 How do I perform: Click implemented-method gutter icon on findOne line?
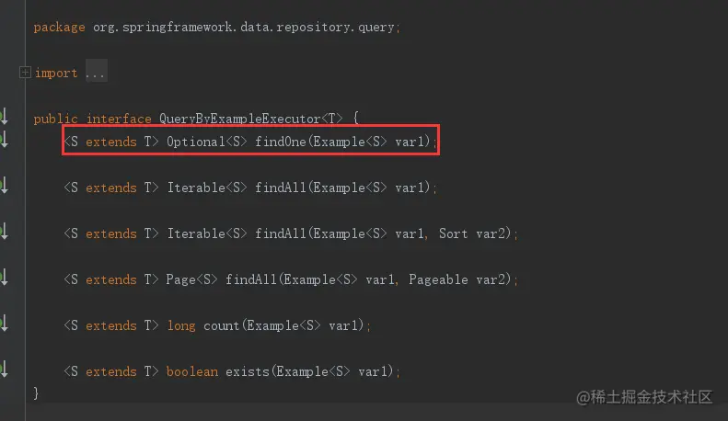5,139
